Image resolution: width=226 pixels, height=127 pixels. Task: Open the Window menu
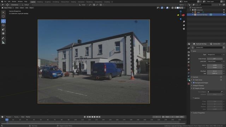(20, 1)
